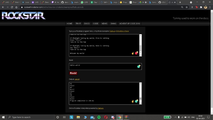Screen dimensions: 213x120
Task: Click the browser forward arrow
Action: click(x=7, y=7)
